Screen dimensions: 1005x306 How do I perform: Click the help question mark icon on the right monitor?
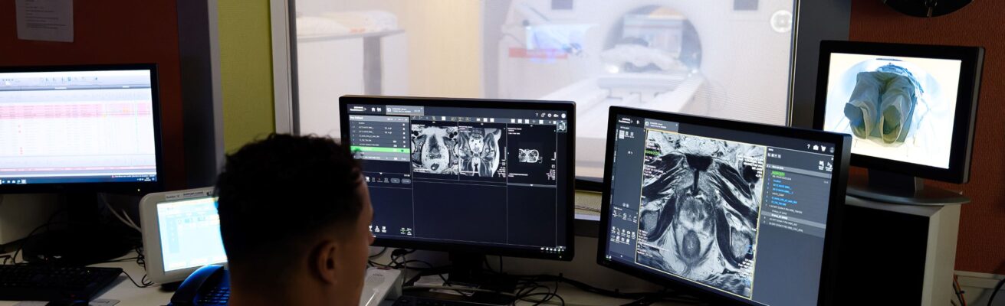pyautogui.click(x=808, y=147)
